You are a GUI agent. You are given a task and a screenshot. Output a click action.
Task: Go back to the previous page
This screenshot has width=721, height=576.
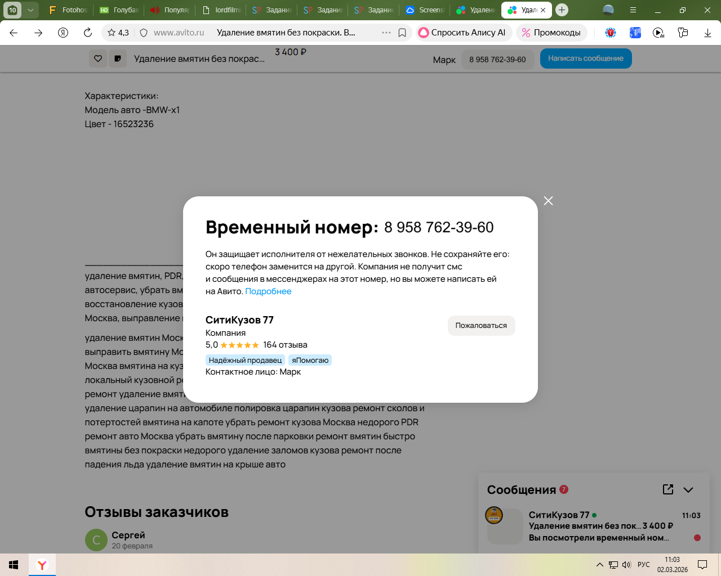14,33
